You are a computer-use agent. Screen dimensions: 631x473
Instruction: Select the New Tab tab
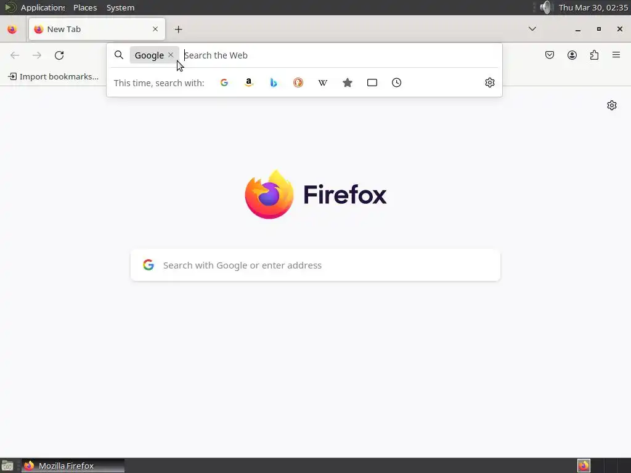click(97, 29)
